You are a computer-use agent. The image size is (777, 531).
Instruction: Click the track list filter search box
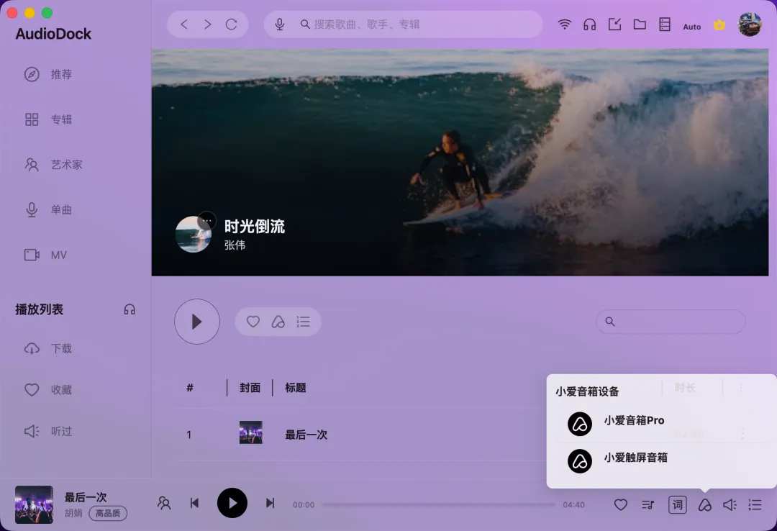671,322
